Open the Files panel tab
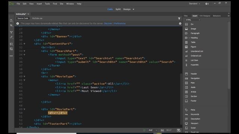This screenshot has width=239, height=134. click(x=186, y=16)
